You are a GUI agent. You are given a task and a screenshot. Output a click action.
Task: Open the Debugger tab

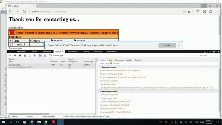47,52
